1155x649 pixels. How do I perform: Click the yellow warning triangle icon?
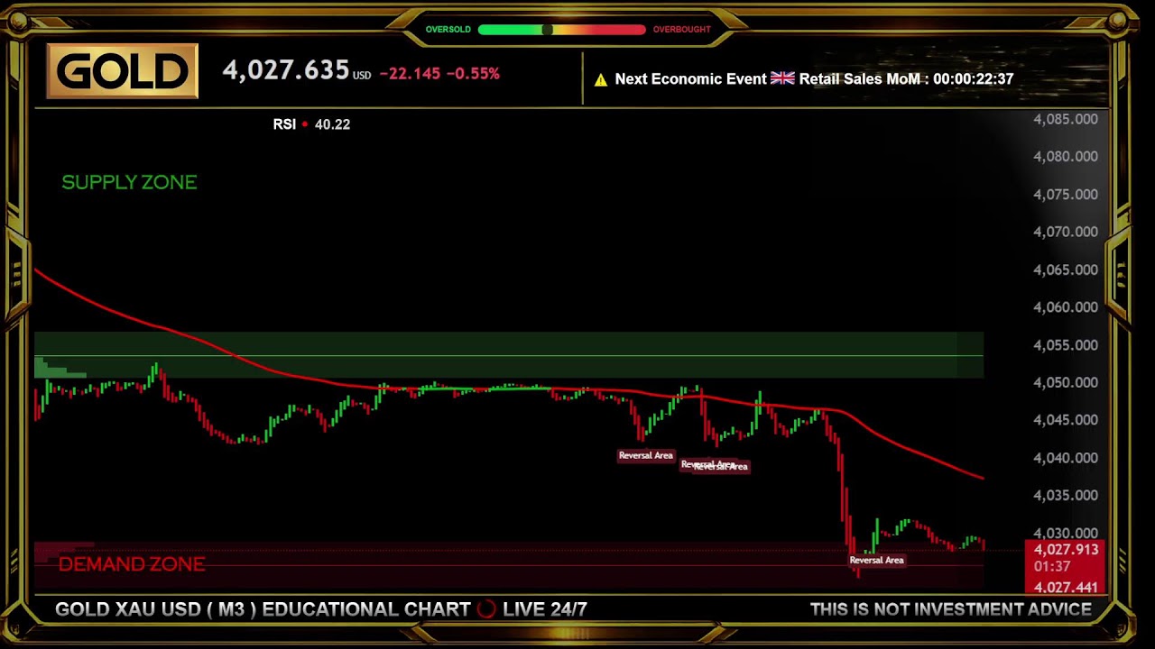(600, 79)
